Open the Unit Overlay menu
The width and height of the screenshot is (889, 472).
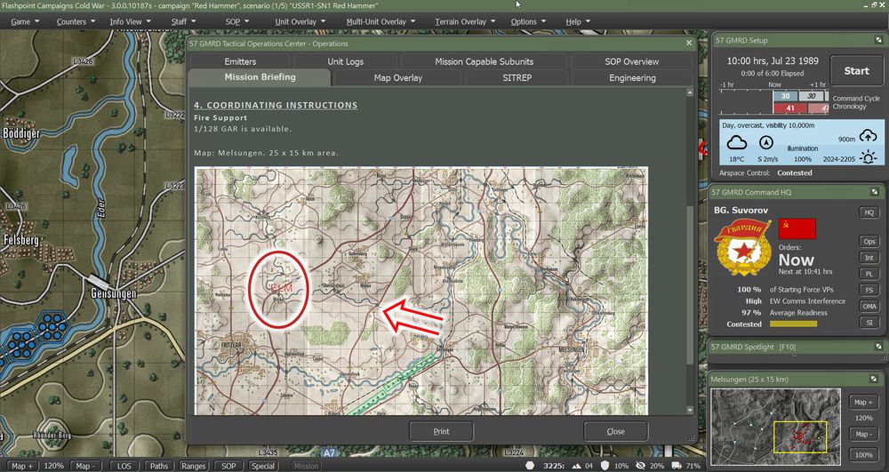click(300, 21)
